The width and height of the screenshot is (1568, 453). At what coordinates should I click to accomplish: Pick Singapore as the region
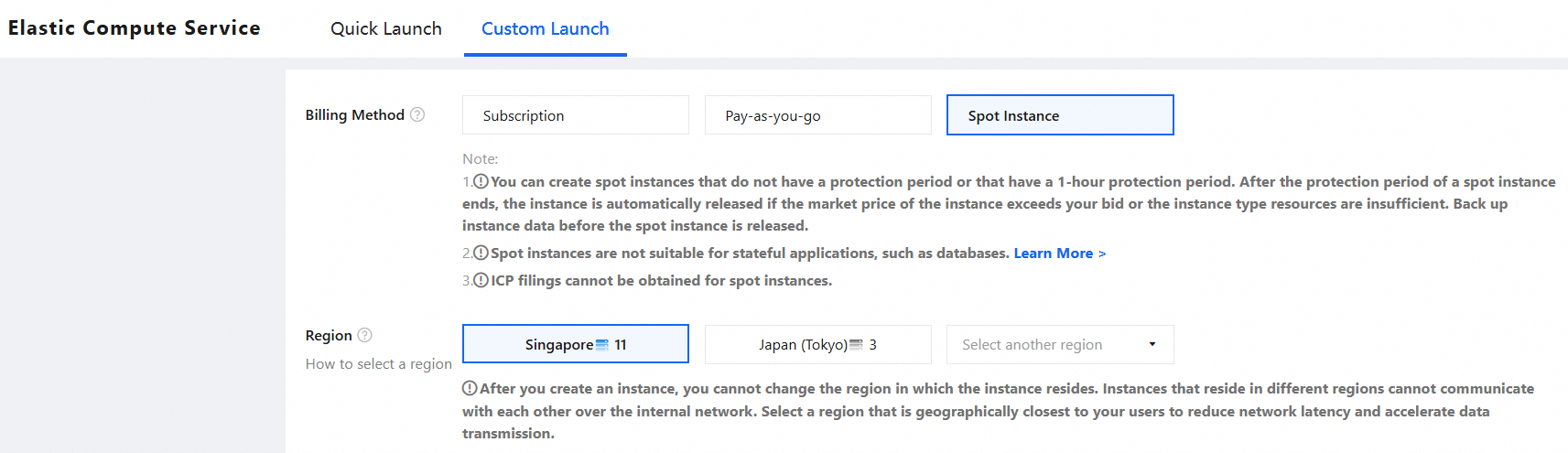click(558, 345)
